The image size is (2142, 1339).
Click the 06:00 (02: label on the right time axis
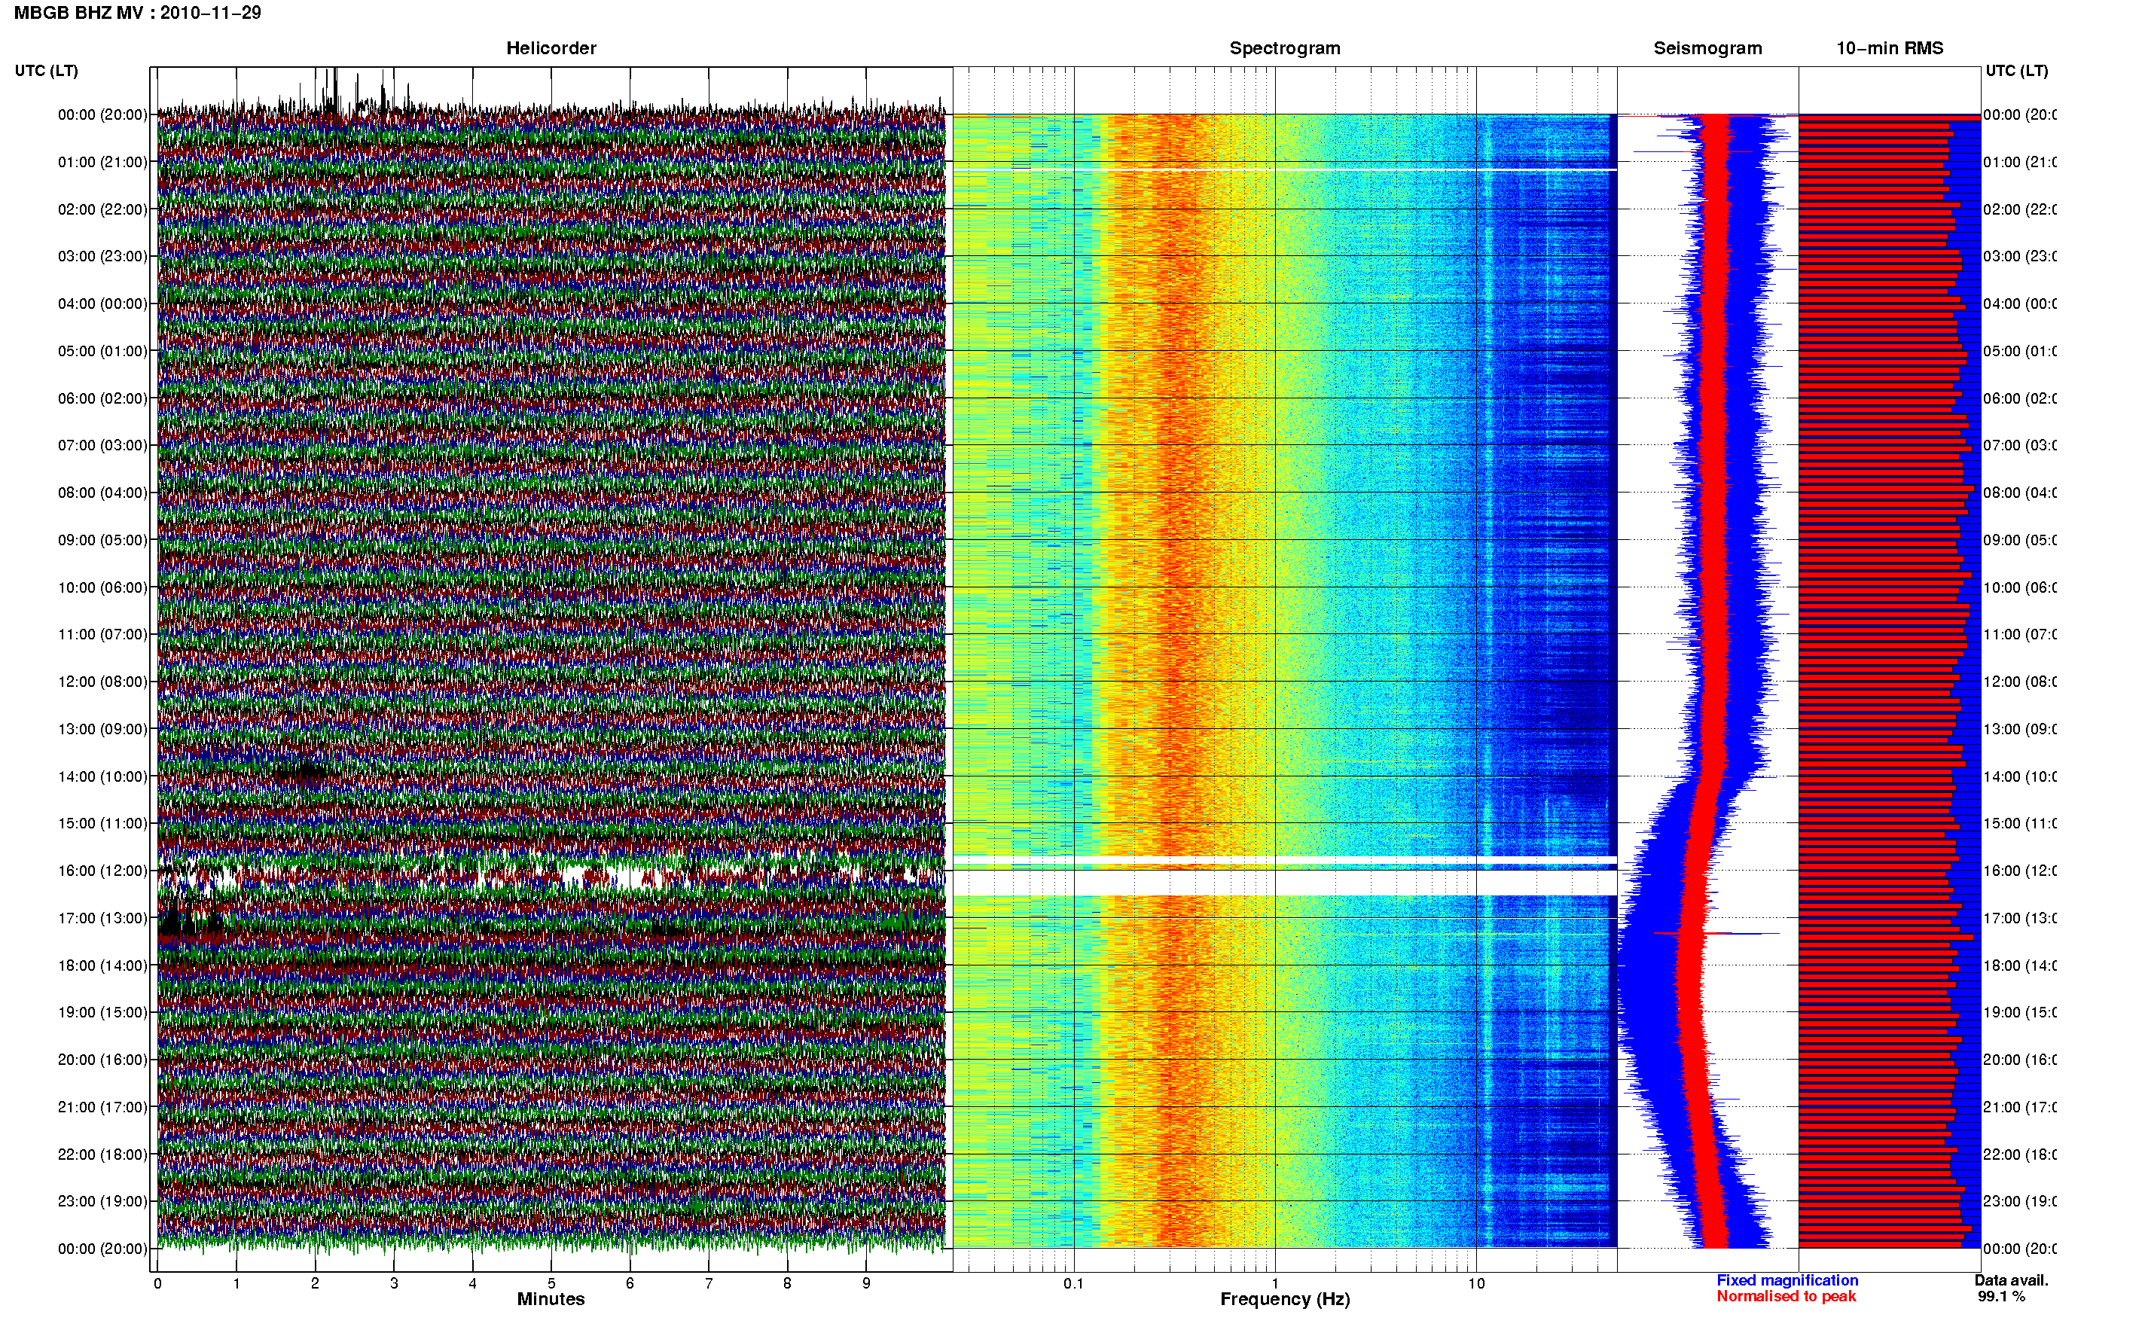tap(2020, 398)
